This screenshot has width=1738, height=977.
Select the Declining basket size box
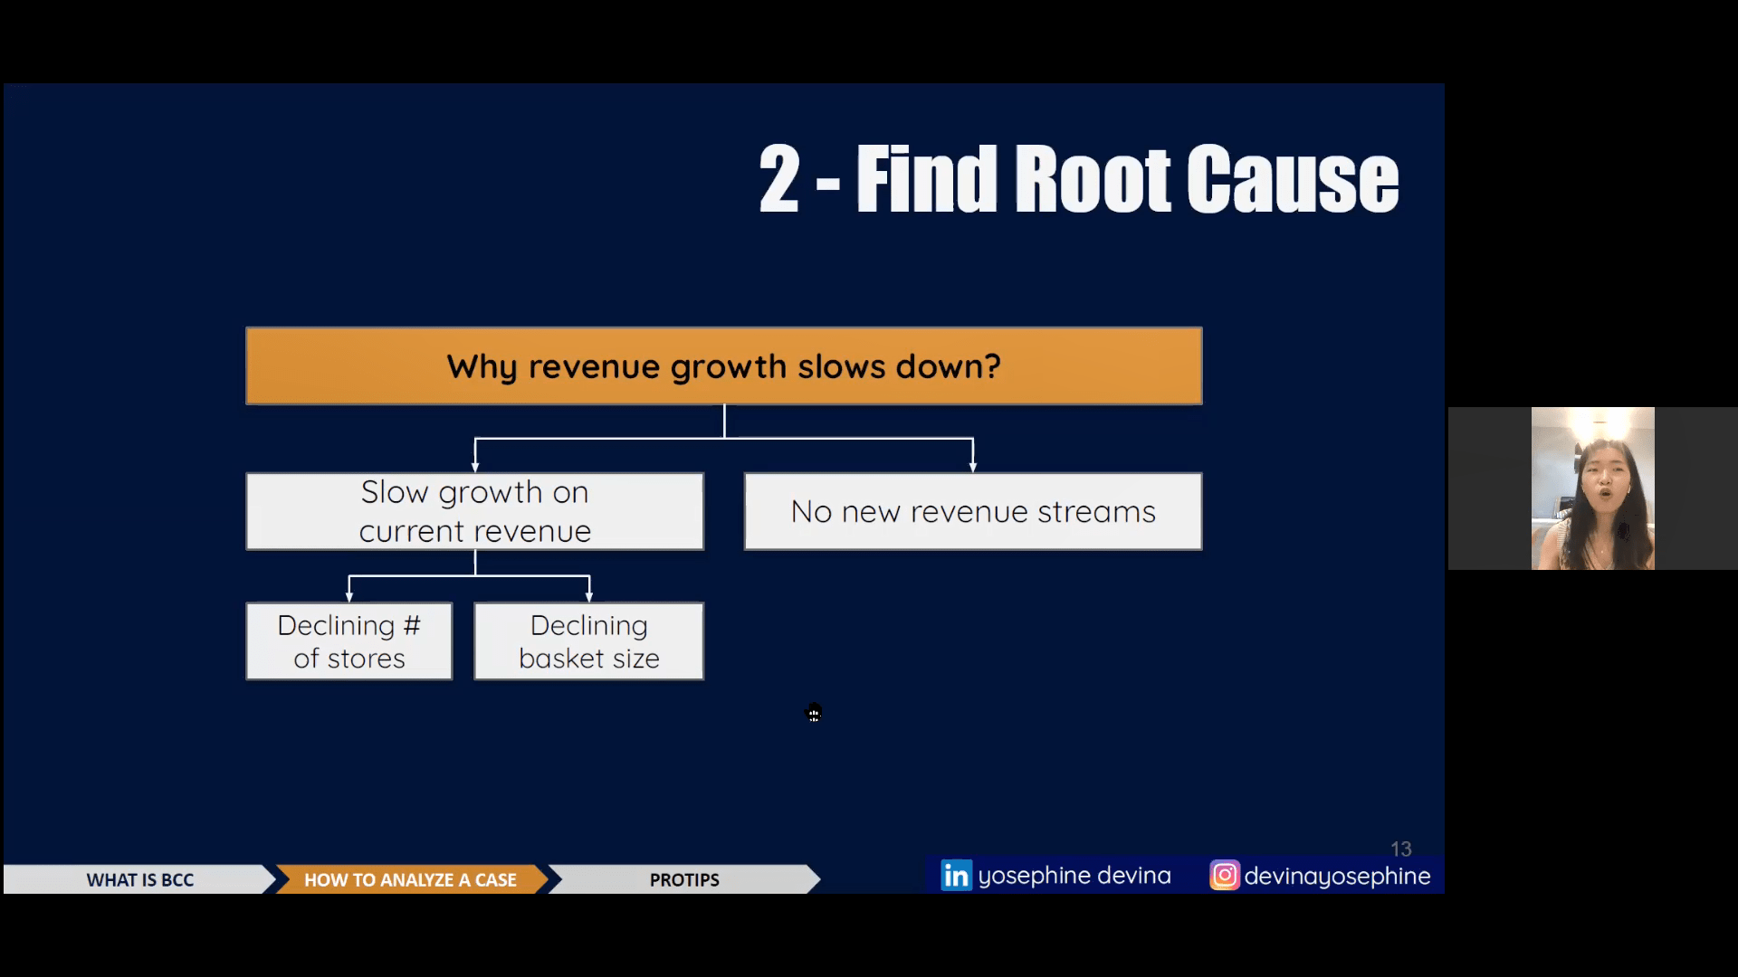[588, 641]
